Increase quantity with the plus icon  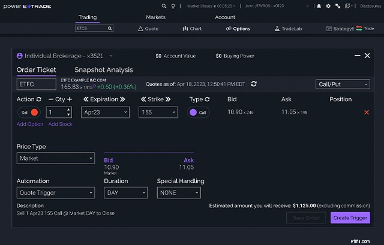point(70,99)
